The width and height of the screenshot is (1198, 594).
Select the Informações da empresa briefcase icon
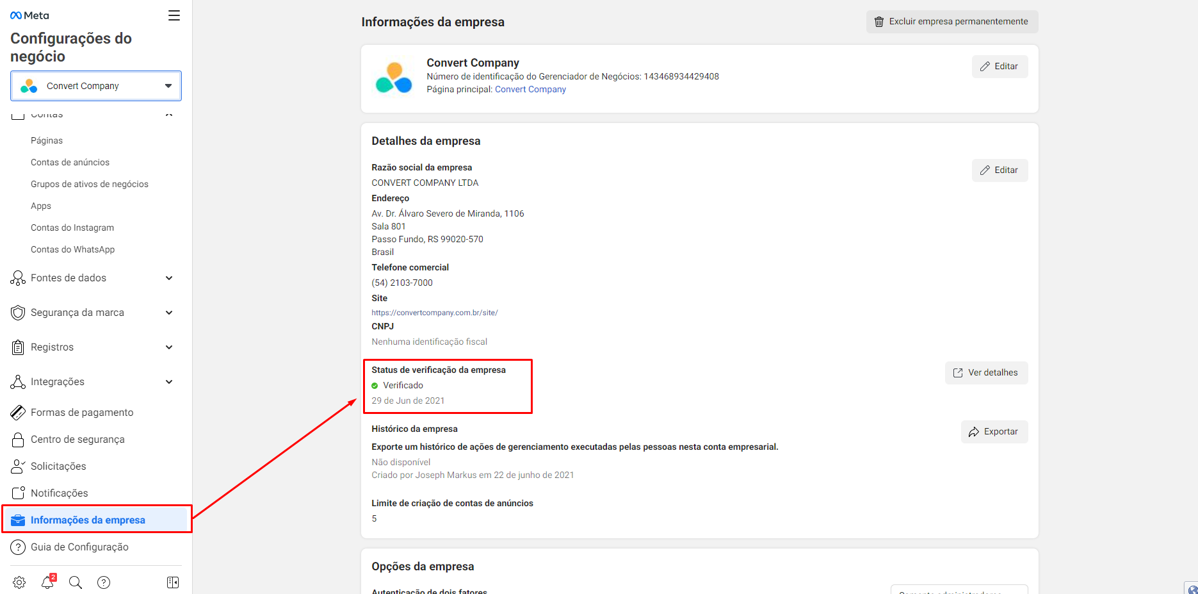(x=18, y=520)
